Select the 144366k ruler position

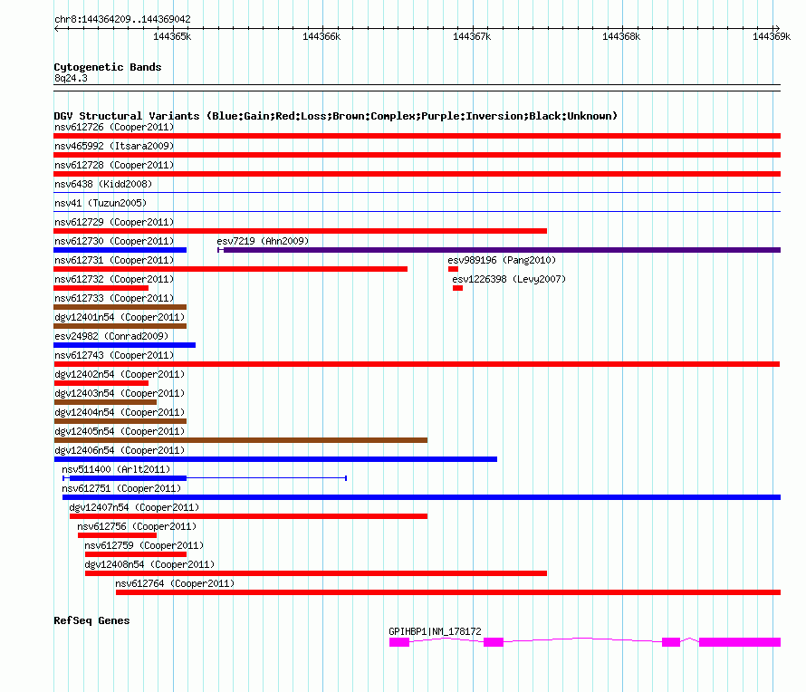coord(321,36)
